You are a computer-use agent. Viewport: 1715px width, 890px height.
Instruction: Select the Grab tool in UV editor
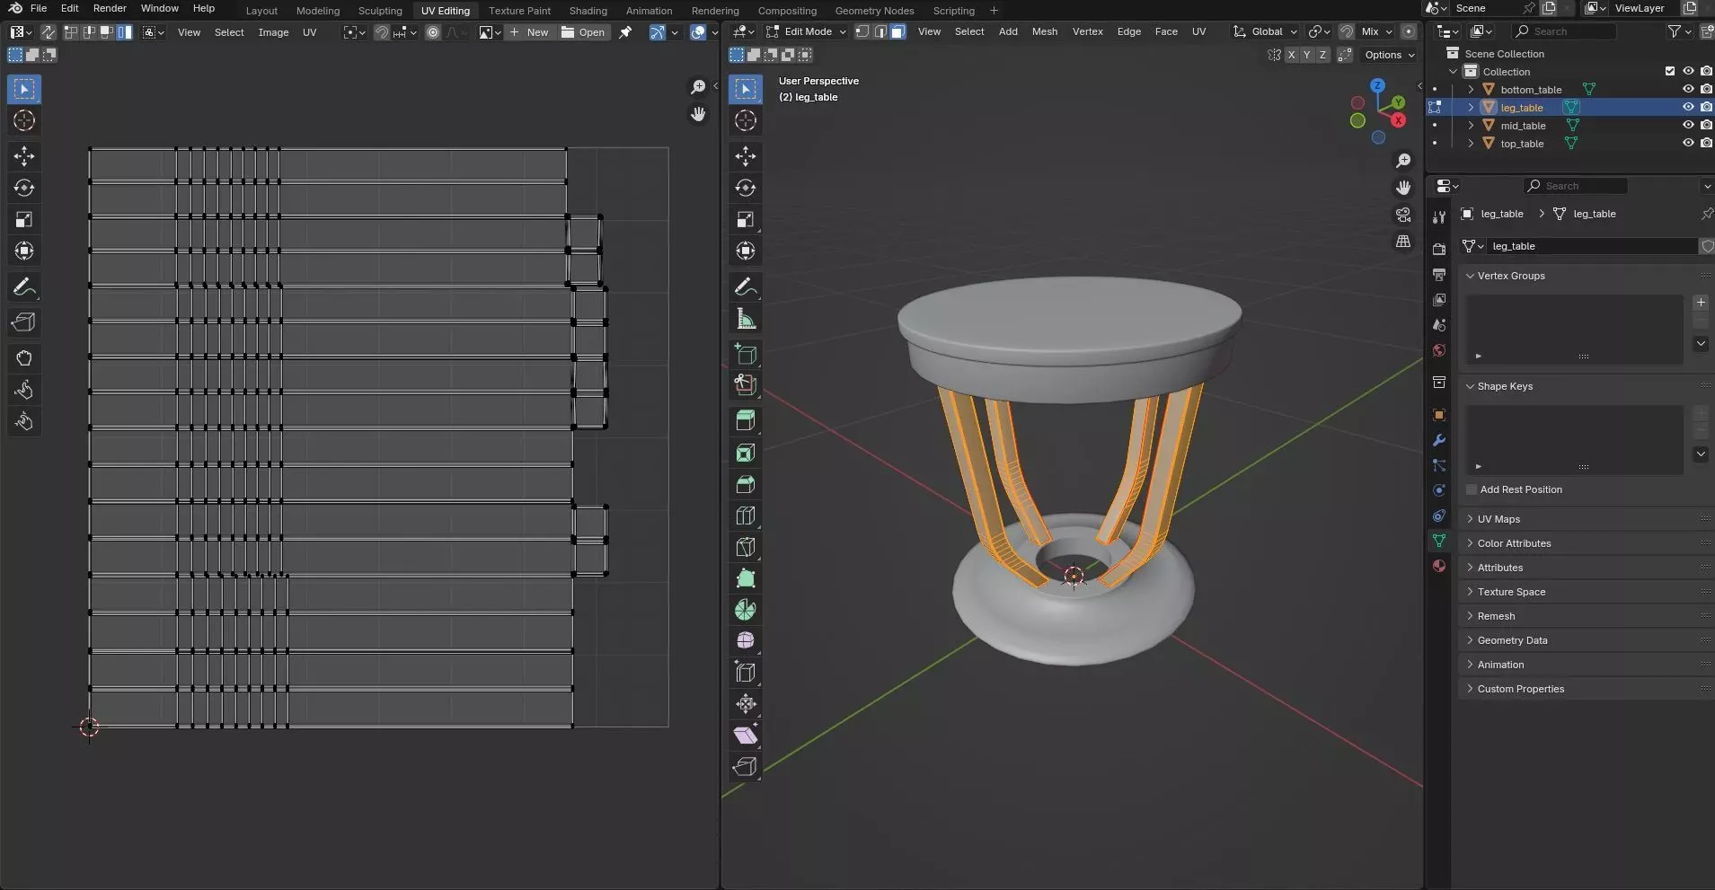tap(24, 358)
